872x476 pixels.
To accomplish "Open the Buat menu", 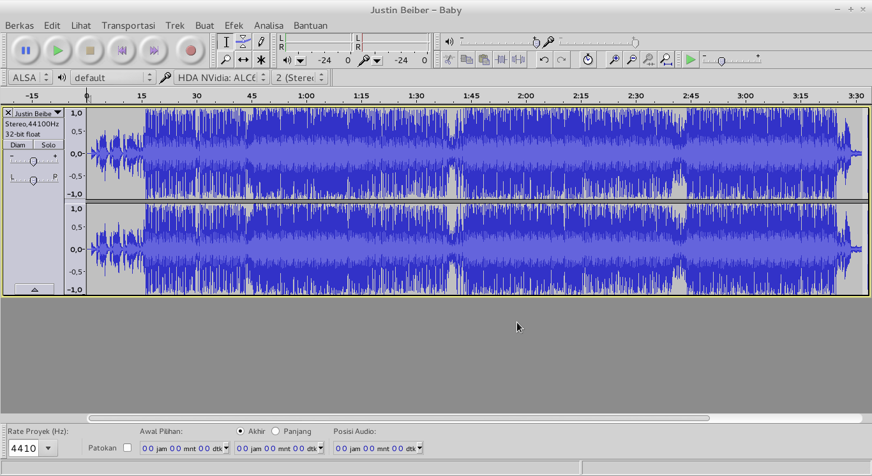I will [204, 26].
